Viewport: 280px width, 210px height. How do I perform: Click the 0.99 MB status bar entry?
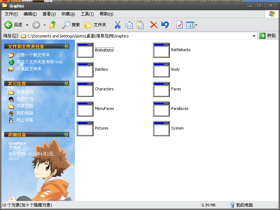point(208,205)
